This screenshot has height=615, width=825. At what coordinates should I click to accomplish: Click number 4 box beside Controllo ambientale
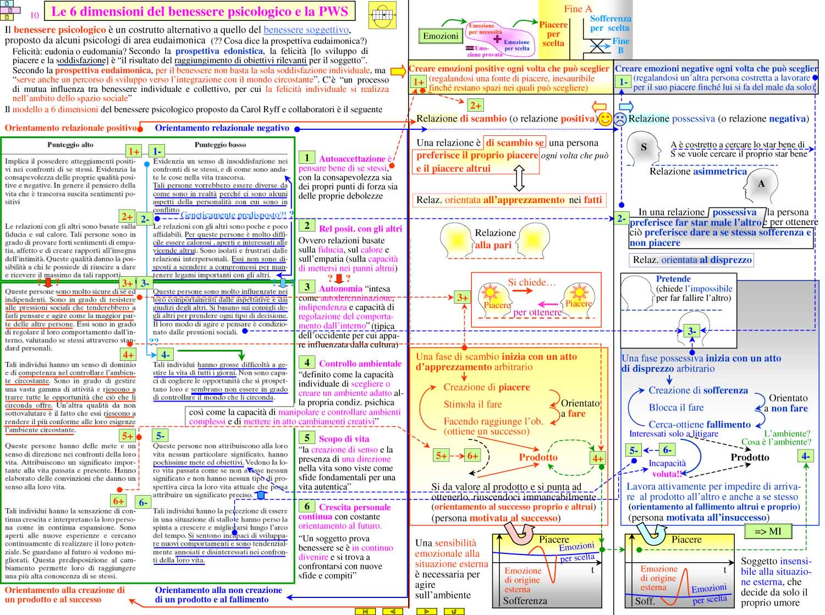(x=307, y=362)
